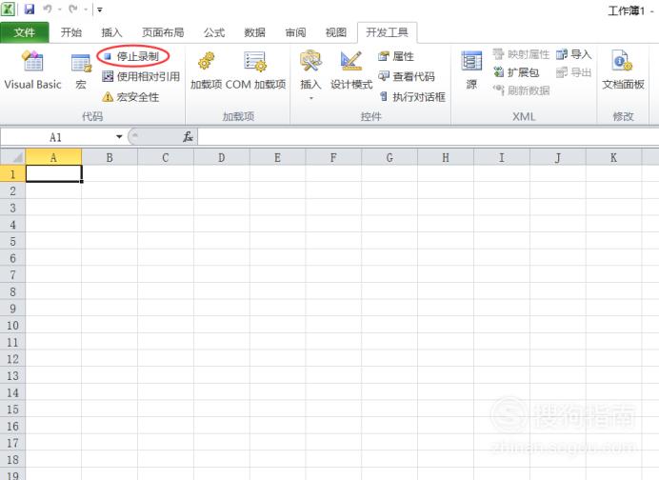Open COM 加载项 dialog

[255, 70]
